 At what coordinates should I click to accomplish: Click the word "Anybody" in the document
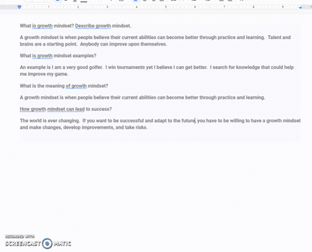(x=90, y=44)
